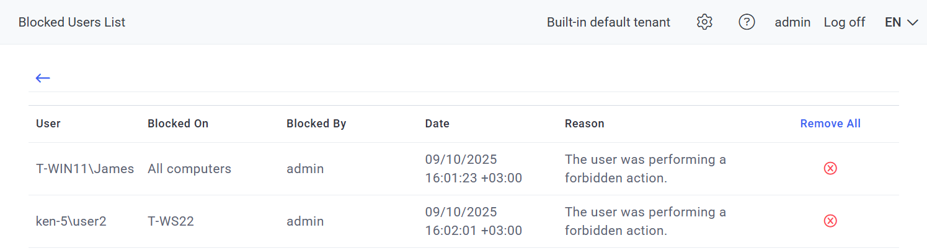This screenshot has width=927, height=251.
Task: Select the T-WIN11\James user cell
Action: [85, 169]
